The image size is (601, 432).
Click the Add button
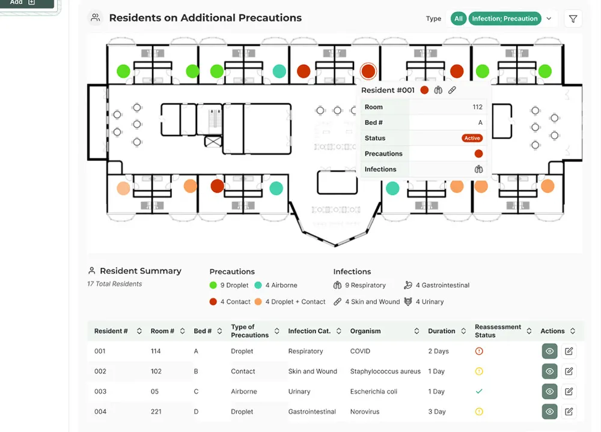(x=23, y=2)
